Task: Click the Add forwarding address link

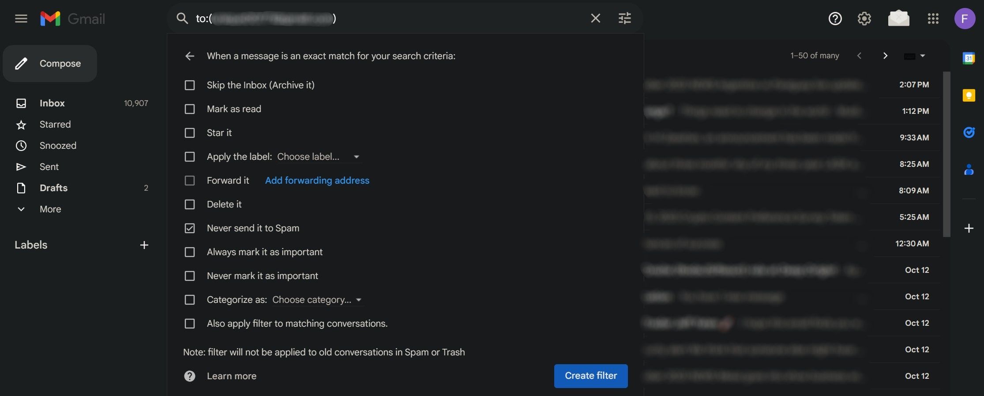Action: coord(317,180)
